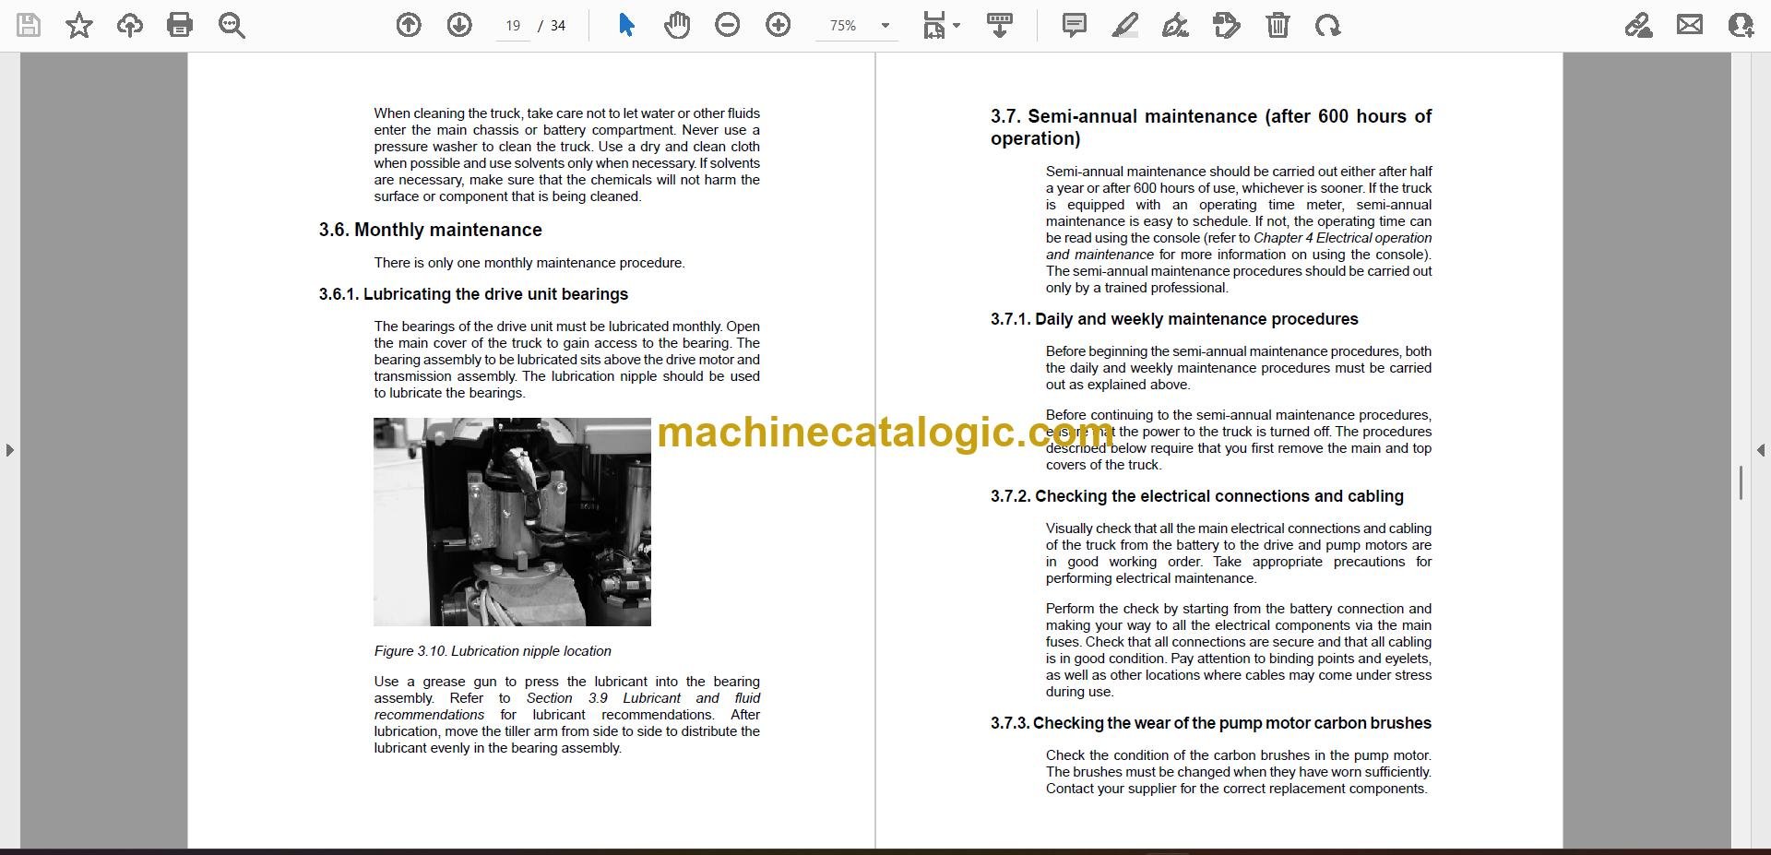Zoom in with plus button
Image resolution: width=1771 pixels, height=855 pixels.
[779, 25]
